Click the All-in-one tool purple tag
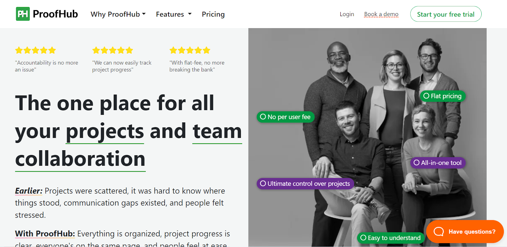507x247 pixels. point(438,163)
